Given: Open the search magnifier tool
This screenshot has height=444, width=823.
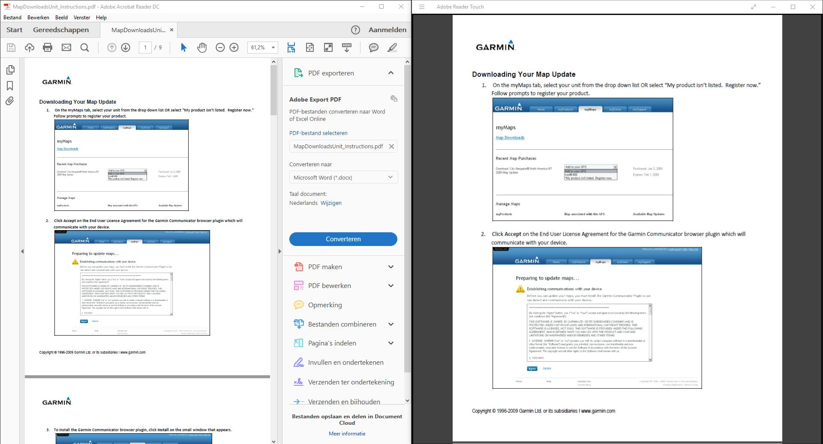Looking at the screenshot, I should [85, 48].
